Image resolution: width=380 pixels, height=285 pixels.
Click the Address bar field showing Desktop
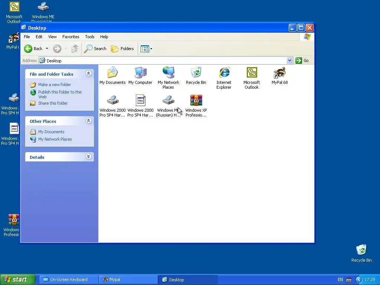pos(166,60)
